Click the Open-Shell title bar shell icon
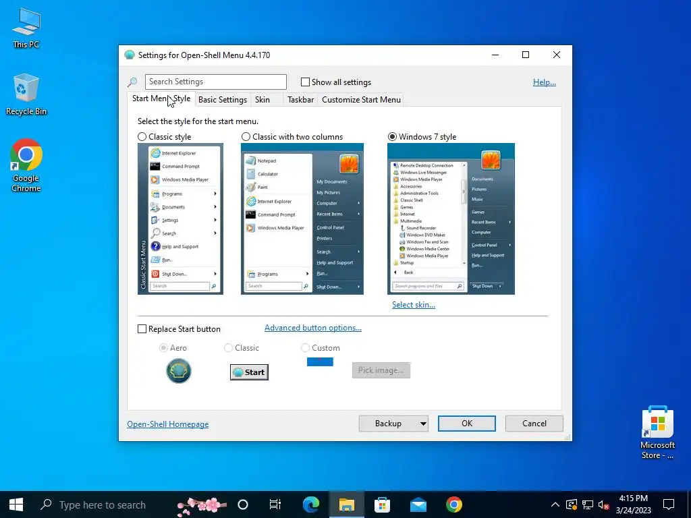691x518 pixels. (130, 55)
